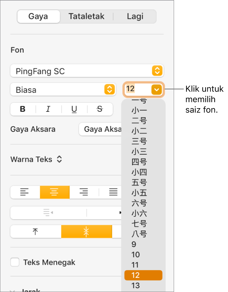
Task: Switch to the Gaya tab
Action: click(x=39, y=16)
